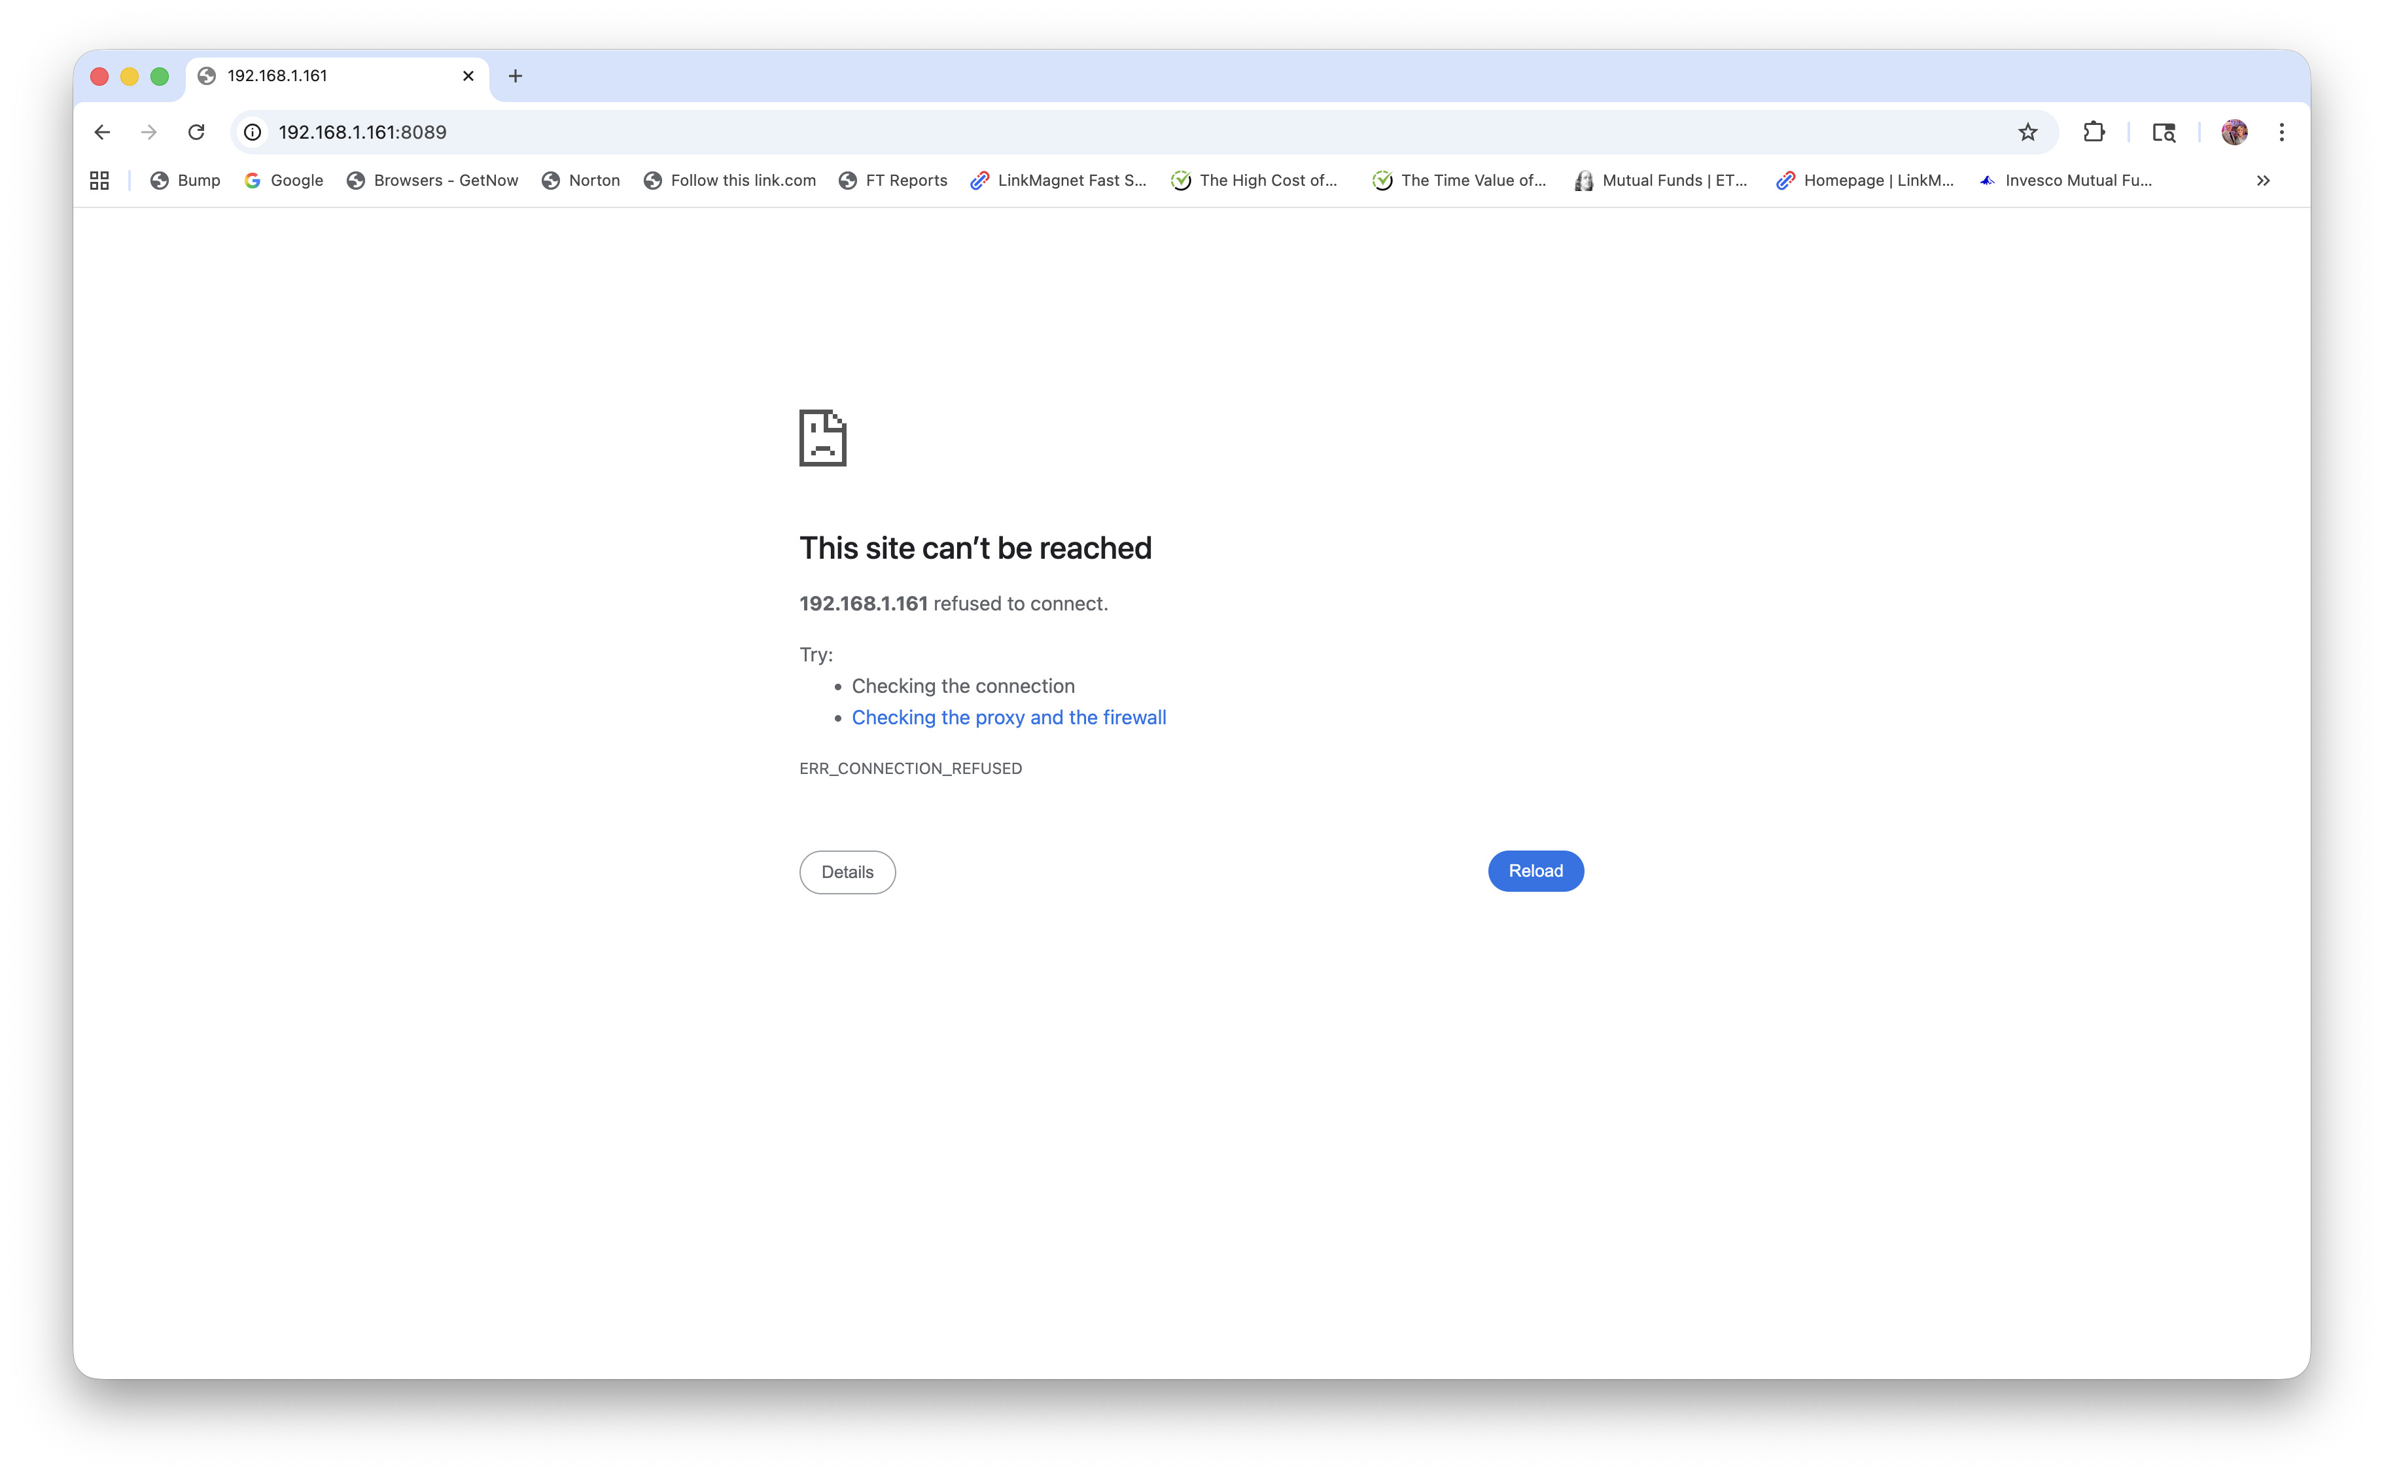Click the back navigation arrow
The width and height of the screenshot is (2384, 1476).
pos(101,132)
